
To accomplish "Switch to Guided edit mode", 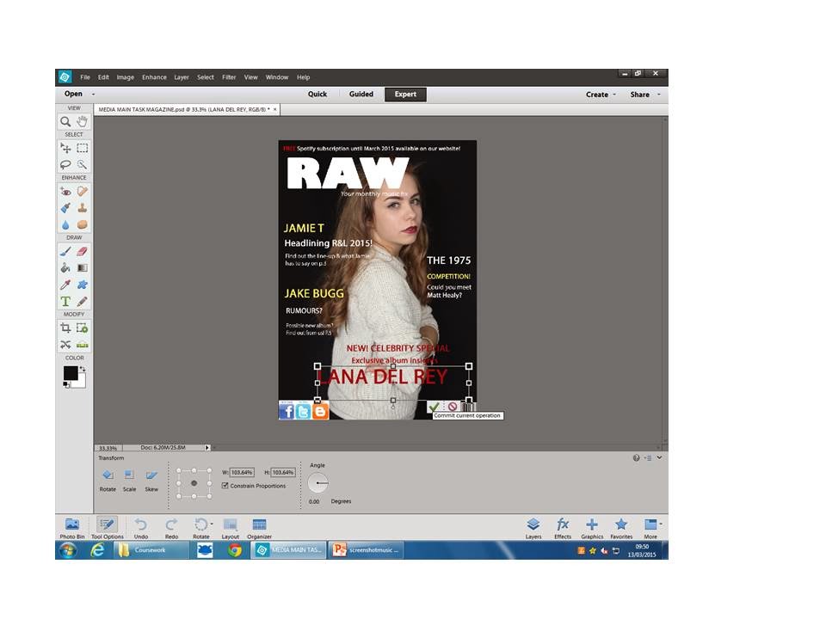I will pyautogui.click(x=361, y=95).
